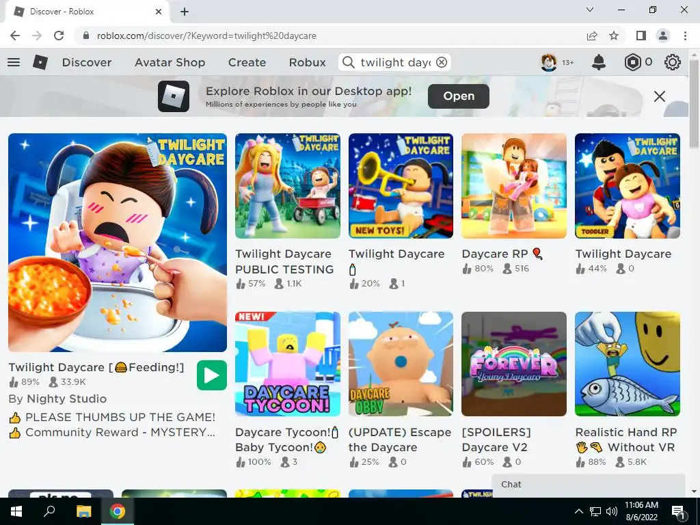Image resolution: width=700 pixels, height=525 pixels.
Task: Go back in the browser
Action: [15, 36]
